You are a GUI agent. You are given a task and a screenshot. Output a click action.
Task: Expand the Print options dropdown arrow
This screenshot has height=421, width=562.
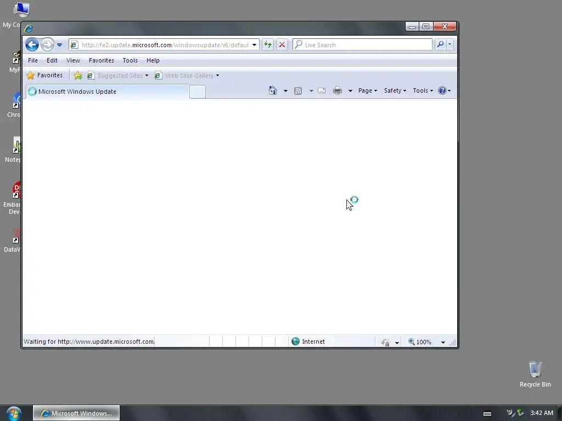point(350,91)
